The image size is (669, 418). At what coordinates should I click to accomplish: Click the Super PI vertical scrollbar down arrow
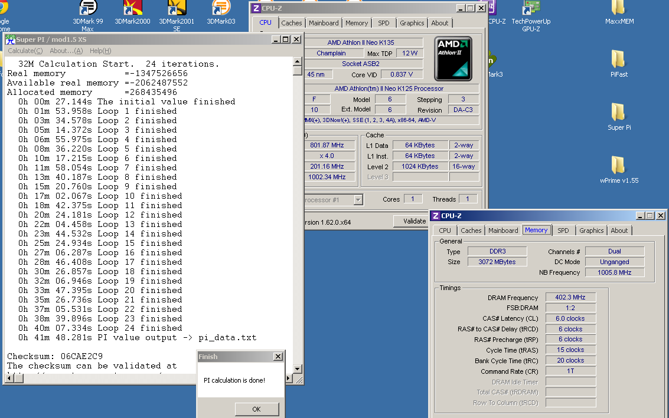(x=298, y=368)
